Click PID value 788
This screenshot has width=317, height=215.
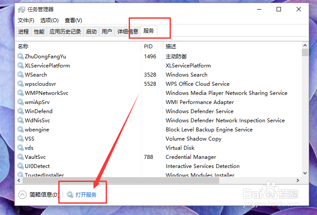(x=149, y=157)
